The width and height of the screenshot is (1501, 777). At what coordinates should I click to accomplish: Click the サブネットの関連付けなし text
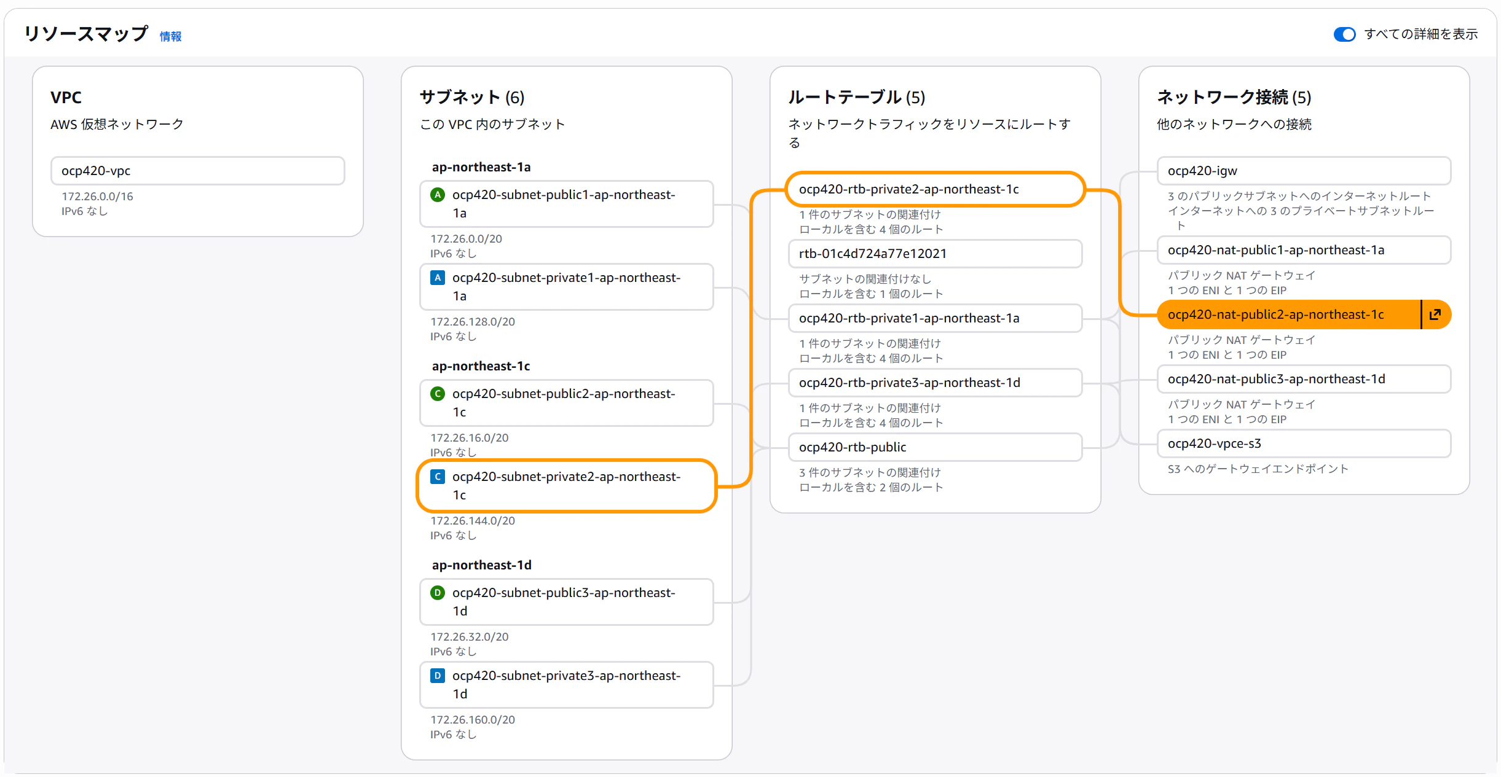[865, 279]
